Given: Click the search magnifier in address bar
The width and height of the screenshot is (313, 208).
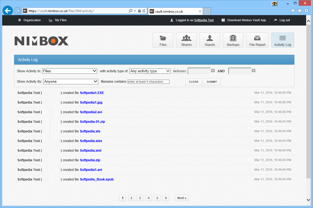Looking at the screenshot, I should [131, 11].
